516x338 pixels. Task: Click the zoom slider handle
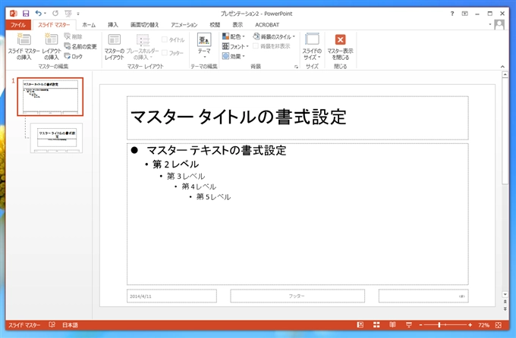pos(439,325)
